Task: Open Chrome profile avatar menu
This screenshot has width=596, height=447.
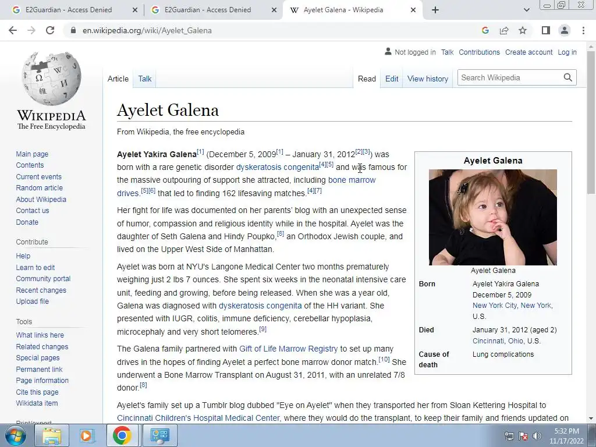Action: 565,30
